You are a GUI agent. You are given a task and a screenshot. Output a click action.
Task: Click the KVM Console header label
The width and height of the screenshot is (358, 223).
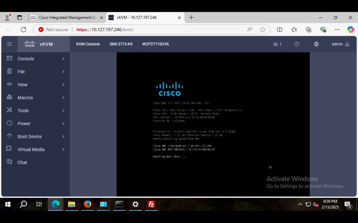point(88,44)
